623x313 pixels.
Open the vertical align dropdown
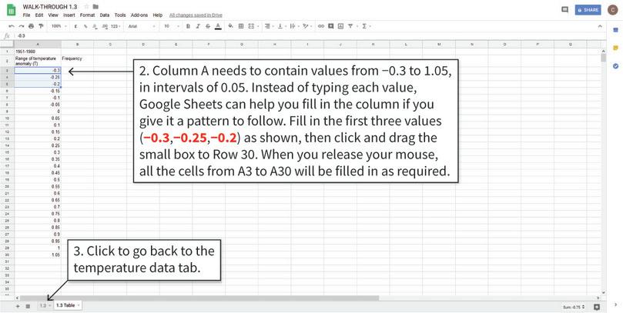tap(281, 26)
